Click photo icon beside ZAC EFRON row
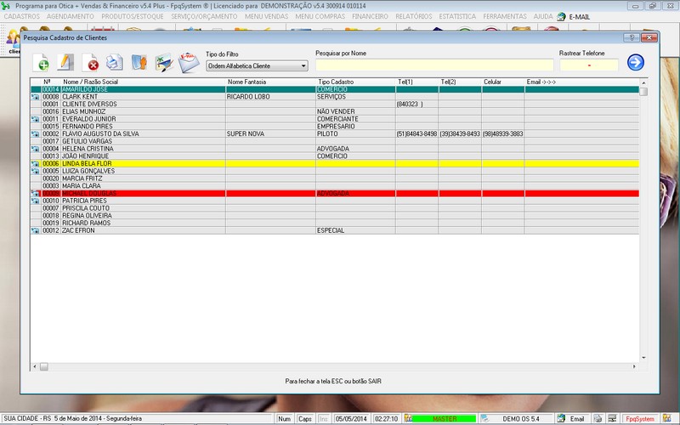Screen dimensions: 680x425 coord(35,230)
